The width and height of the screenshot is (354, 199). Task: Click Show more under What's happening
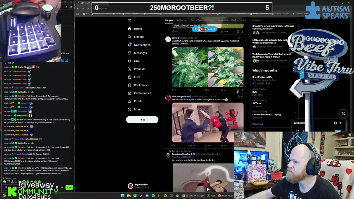coord(257,124)
